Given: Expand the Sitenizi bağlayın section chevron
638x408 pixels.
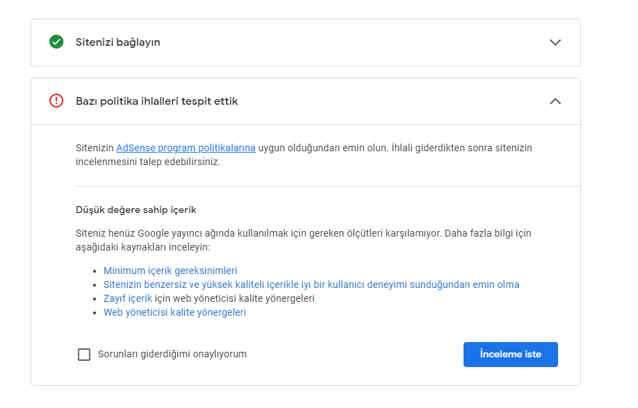Looking at the screenshot, I should (555, 42).
